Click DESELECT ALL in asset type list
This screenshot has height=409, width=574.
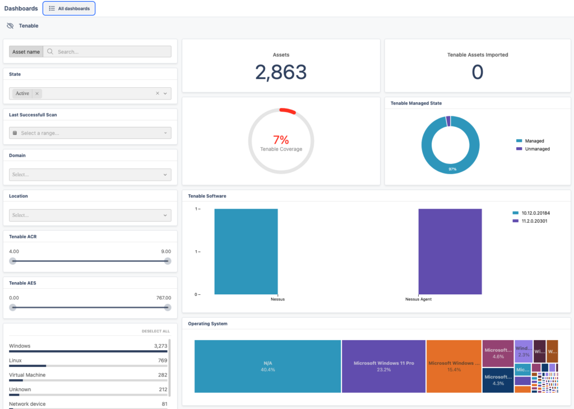click(x=156, y=331)
